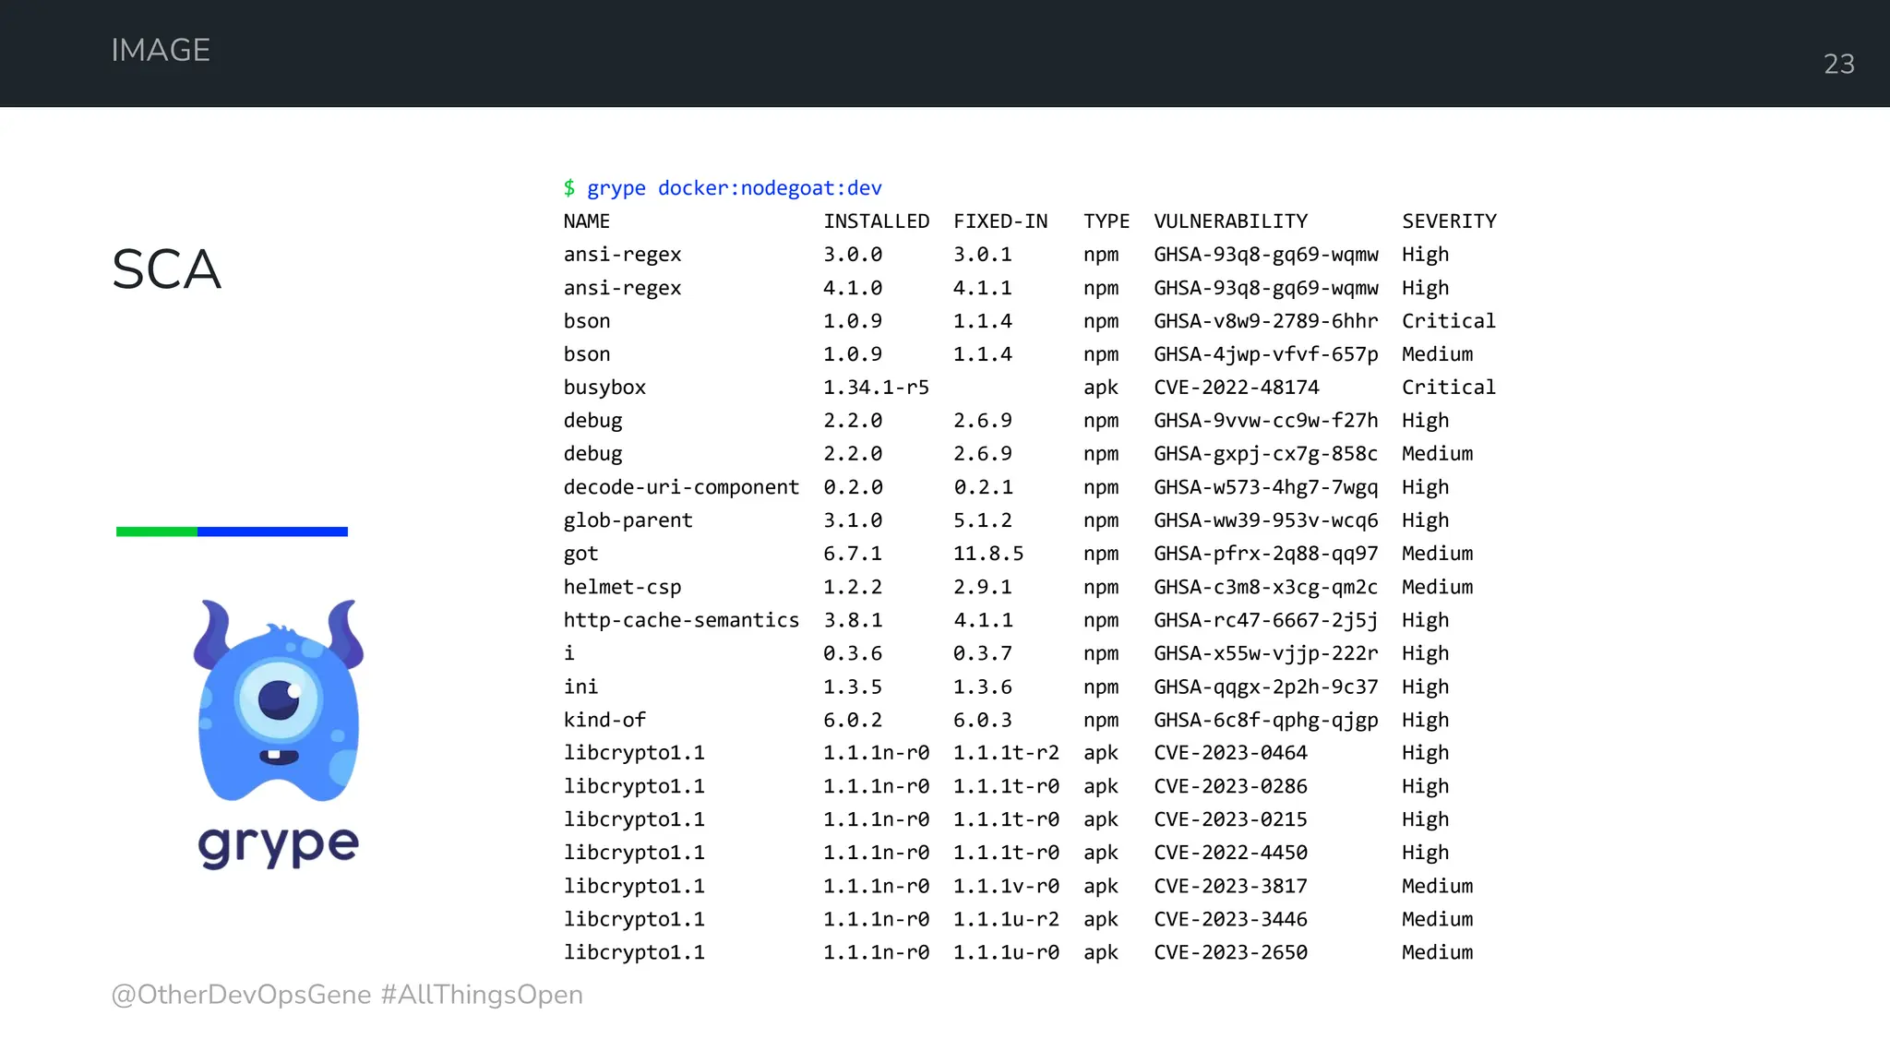Click CVE-2023-3446 vulnerability ID
The width and height of the screenshot is (1890, 1063).
1231,919
